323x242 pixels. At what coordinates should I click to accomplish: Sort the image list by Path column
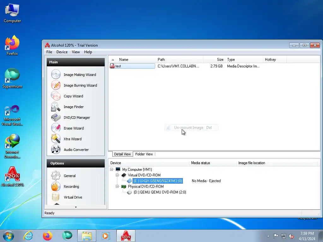[x=179, y=60]
